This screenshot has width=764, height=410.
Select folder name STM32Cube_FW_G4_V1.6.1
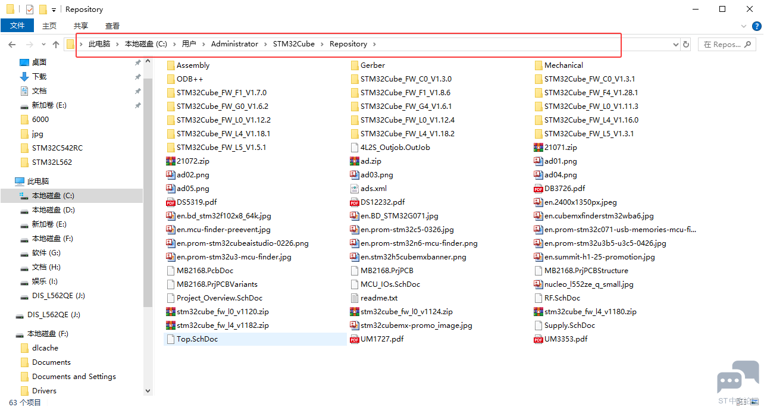click(406, 107)
